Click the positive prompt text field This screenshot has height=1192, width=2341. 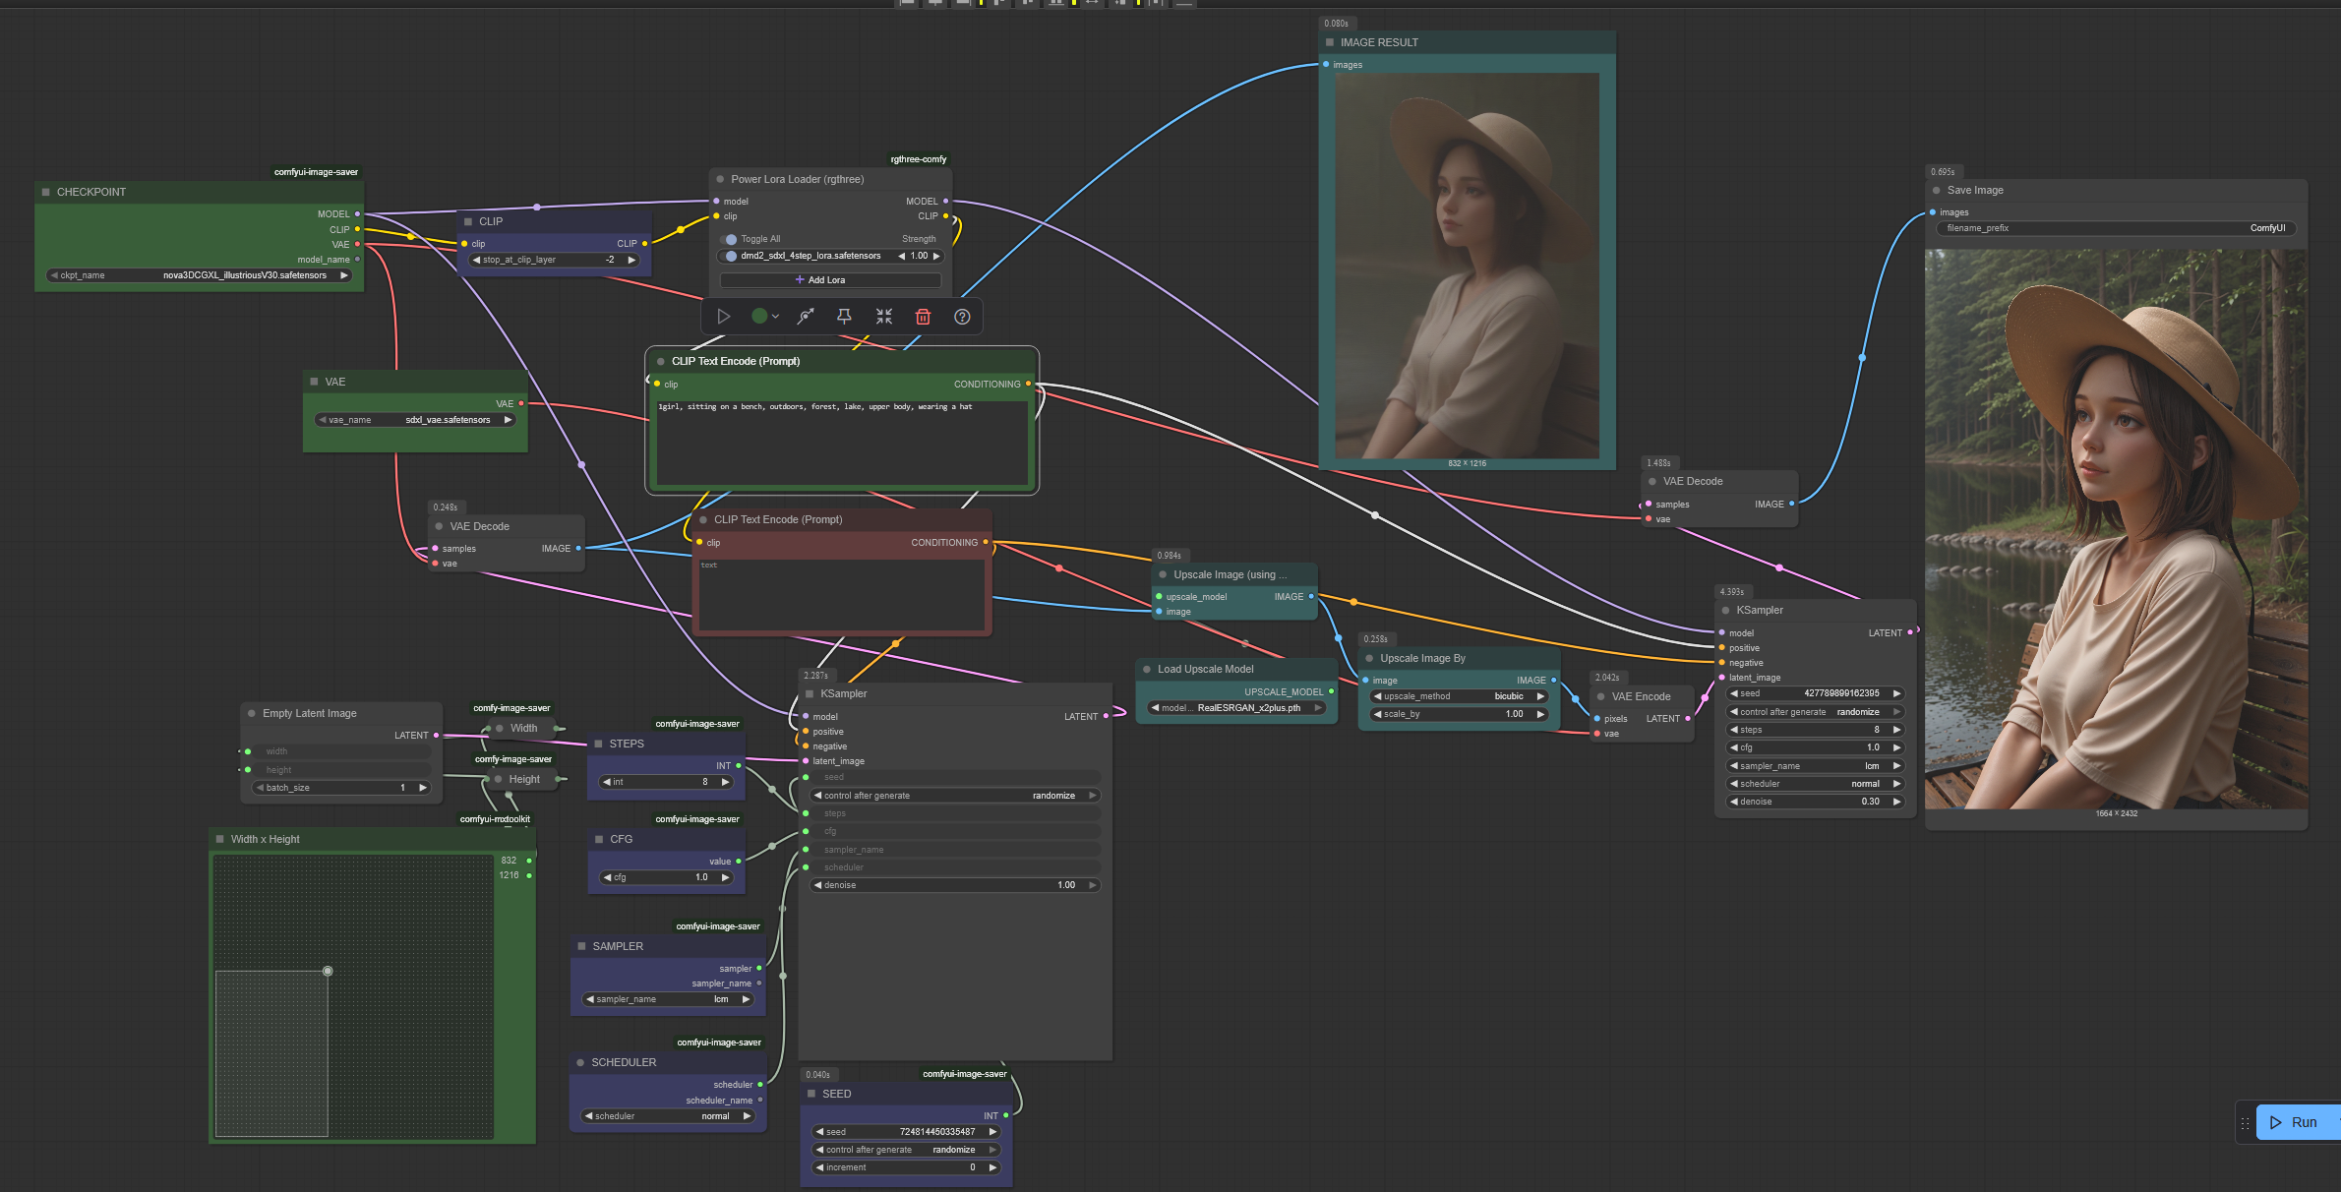841,443
